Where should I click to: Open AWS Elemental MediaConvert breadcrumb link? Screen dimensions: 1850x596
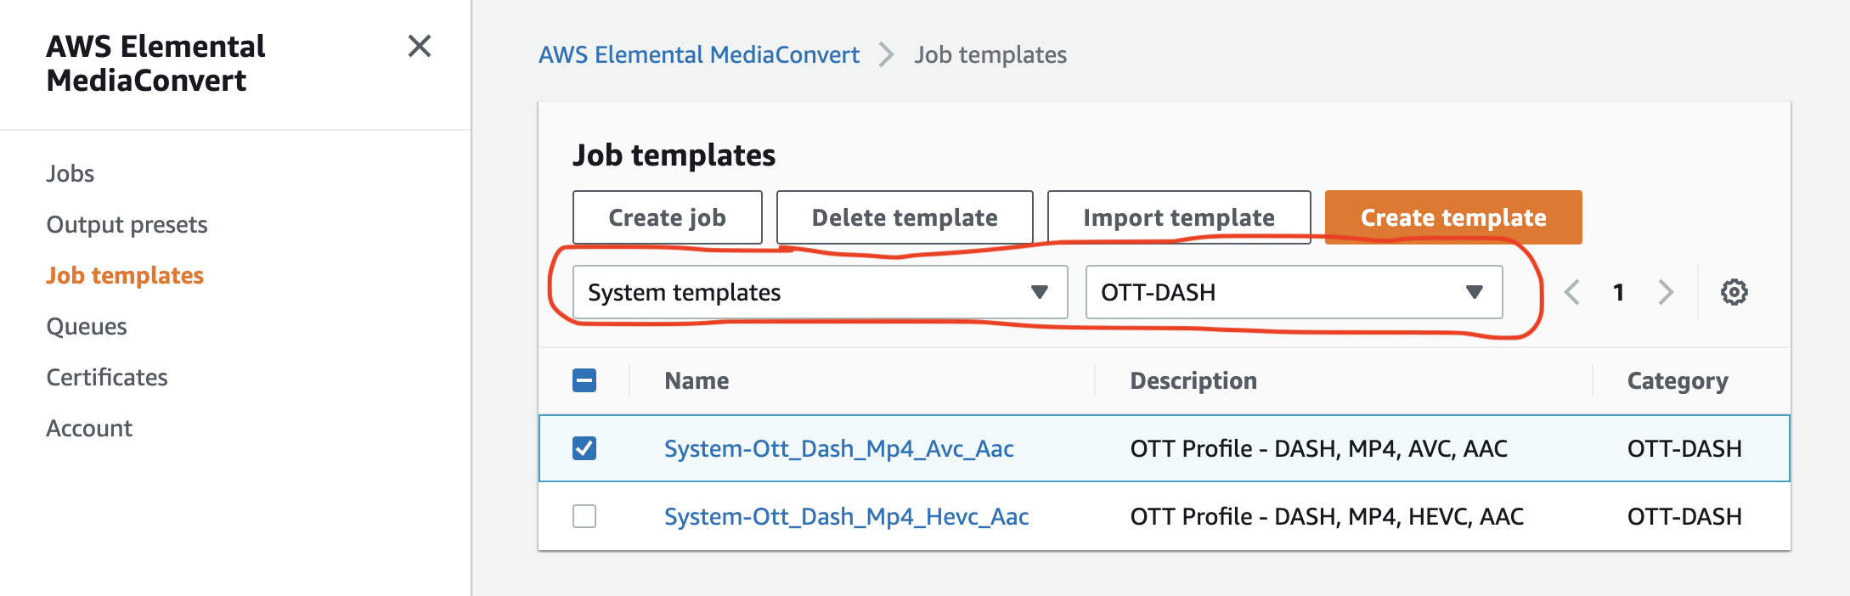[699, 54]
